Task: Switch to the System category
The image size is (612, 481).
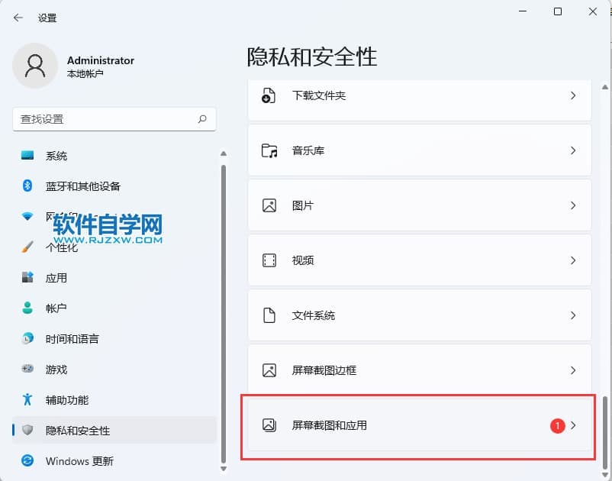Action: pos(56,156)
